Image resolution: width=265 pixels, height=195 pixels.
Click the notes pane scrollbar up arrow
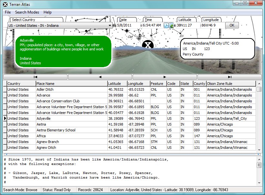click(259, 159)
